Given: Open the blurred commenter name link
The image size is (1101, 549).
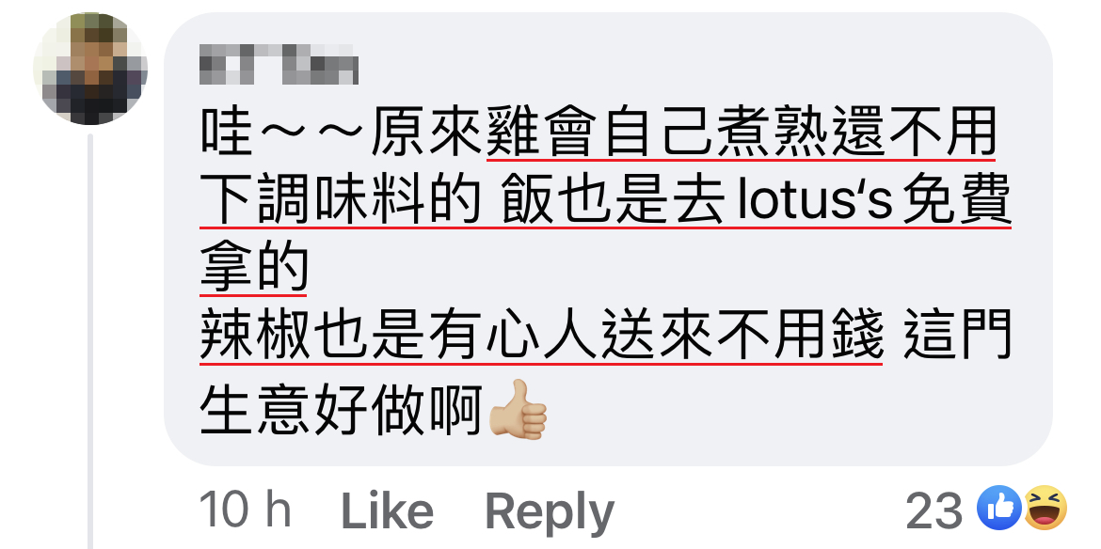Looking at the screenshot, I should point(279,64).
